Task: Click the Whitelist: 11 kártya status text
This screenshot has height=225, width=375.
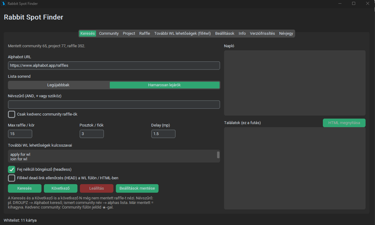Action: (x=20, y=220)
